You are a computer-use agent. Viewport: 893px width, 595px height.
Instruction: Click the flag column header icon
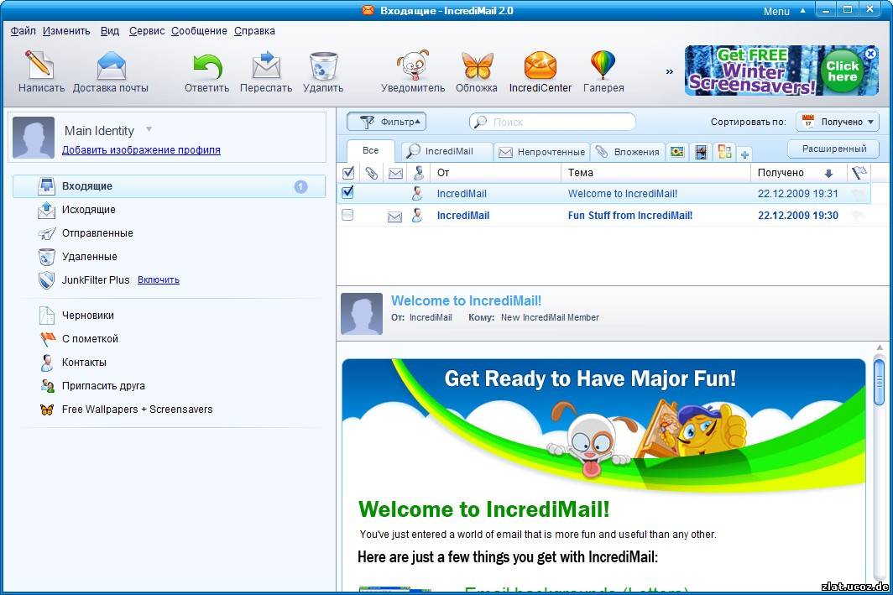pyautogui.click(x=859, y=173)
